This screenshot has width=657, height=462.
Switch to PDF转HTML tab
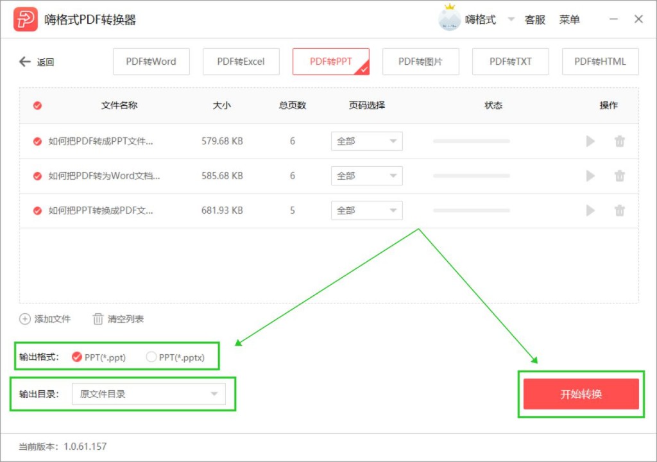(600, 62)
